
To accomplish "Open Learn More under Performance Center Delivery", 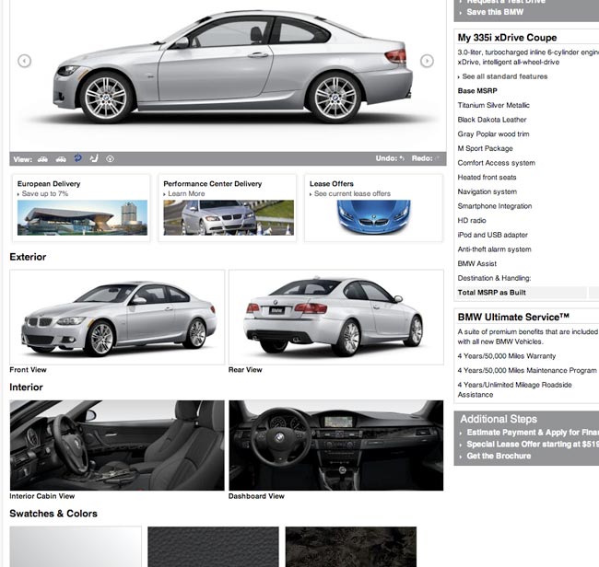I will [x=186, y=194].
